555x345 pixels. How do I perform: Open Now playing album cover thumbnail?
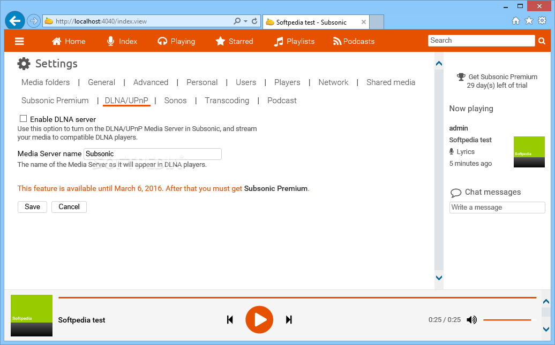[x=529, y=152]
